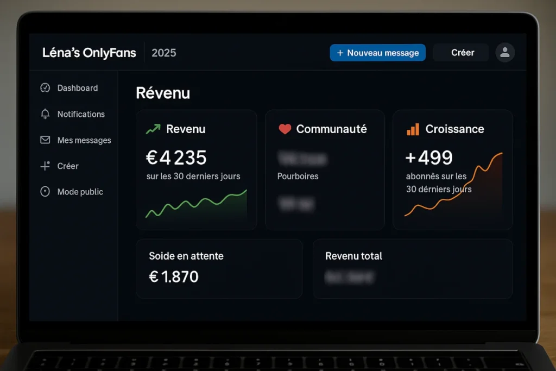Click the envelope icon for Mes messages

coord(45,140)
